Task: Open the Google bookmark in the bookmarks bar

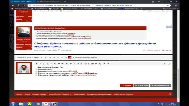Action: tap(54, 9)
